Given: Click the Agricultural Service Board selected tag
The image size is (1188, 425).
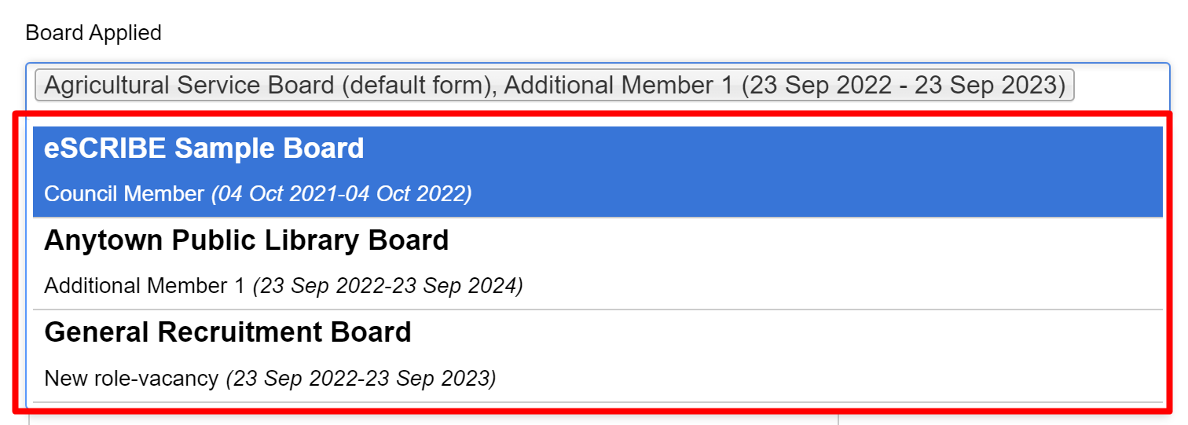Looking at the screenshot, I should click(x=554, y=85).
